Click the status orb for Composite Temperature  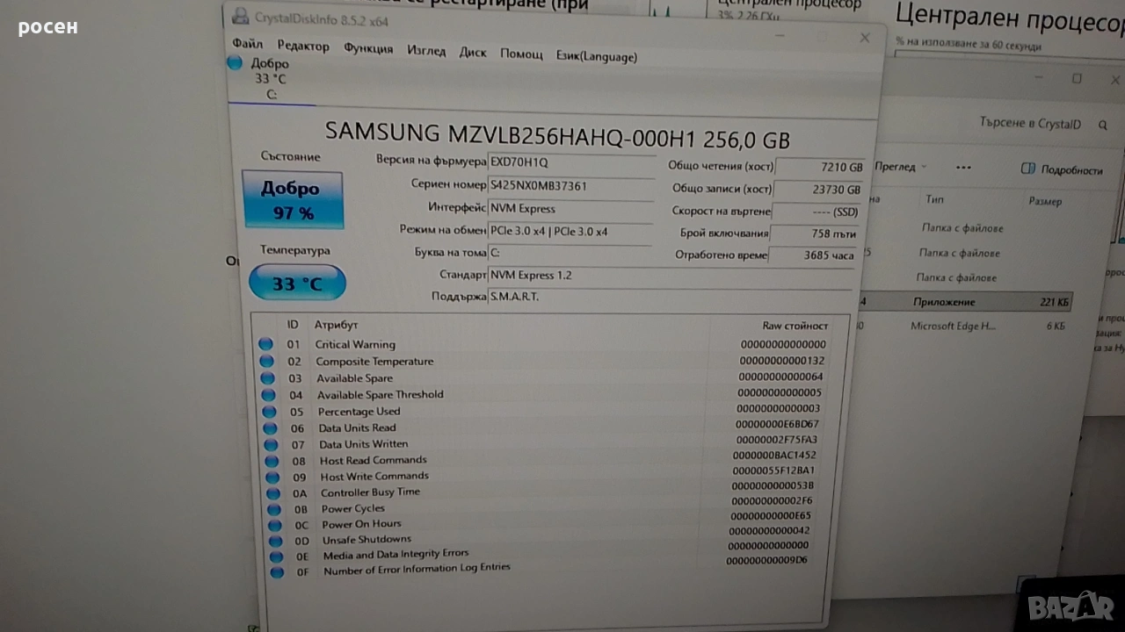[266, 362]
